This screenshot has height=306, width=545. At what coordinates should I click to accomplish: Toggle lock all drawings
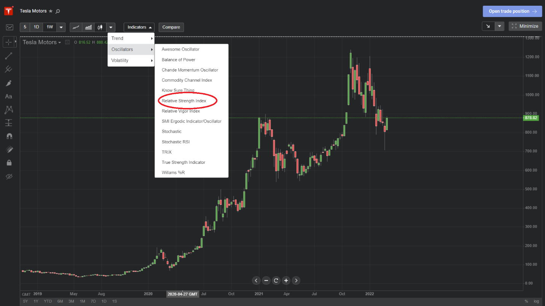(9, 163)
